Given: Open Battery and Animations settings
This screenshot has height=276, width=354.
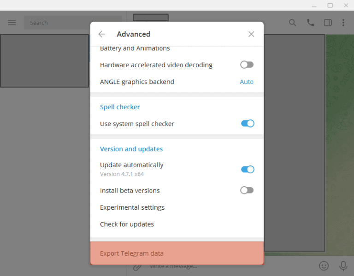Looking at the screenshot, I should 135,49.
